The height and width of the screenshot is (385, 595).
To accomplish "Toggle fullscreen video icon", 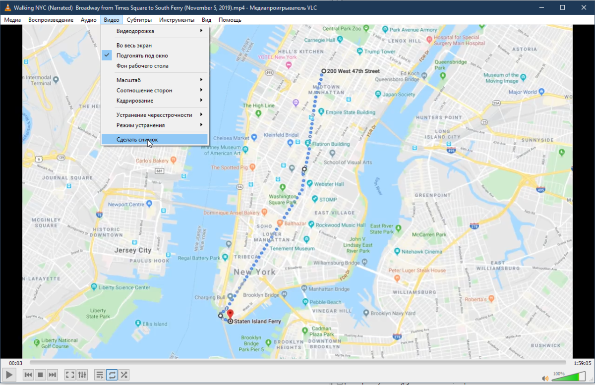I will pos(70,375).
